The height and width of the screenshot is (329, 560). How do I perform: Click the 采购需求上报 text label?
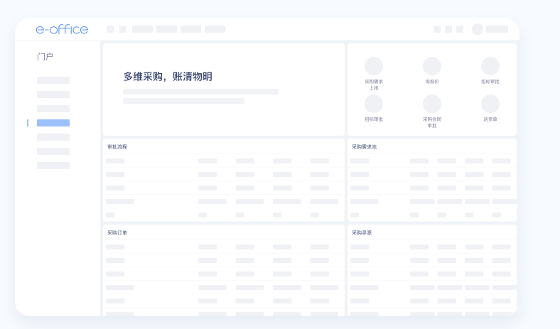pyautogui.click(x=374, y=85)
